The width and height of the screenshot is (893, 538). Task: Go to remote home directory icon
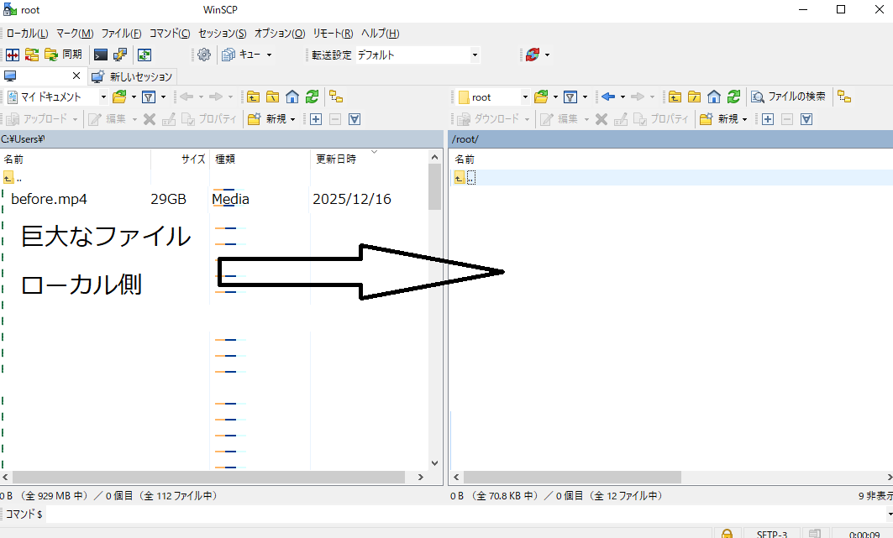coord(714,97)
